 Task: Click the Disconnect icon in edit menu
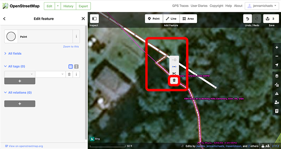coord(174,67)
